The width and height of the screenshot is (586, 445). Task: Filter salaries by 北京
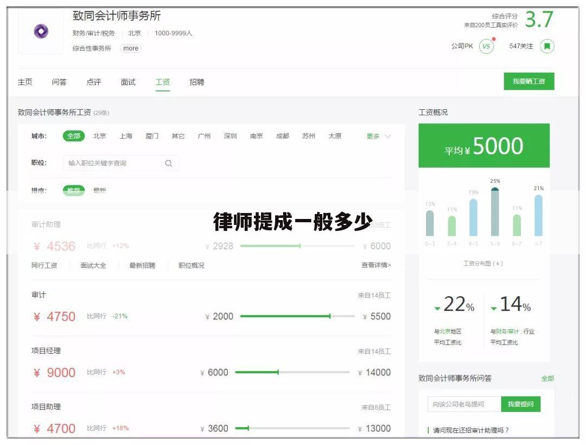[99, 136]
